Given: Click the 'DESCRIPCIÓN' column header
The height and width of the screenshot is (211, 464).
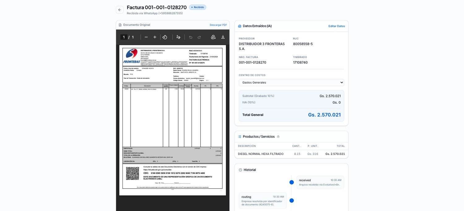Looking at the screenshot, I should click(x=247, y=146).
